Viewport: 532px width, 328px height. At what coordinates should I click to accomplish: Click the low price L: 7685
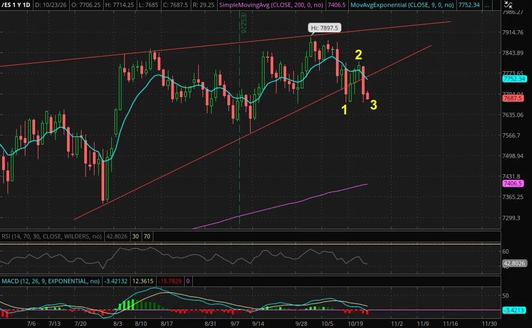click(149, 5)
